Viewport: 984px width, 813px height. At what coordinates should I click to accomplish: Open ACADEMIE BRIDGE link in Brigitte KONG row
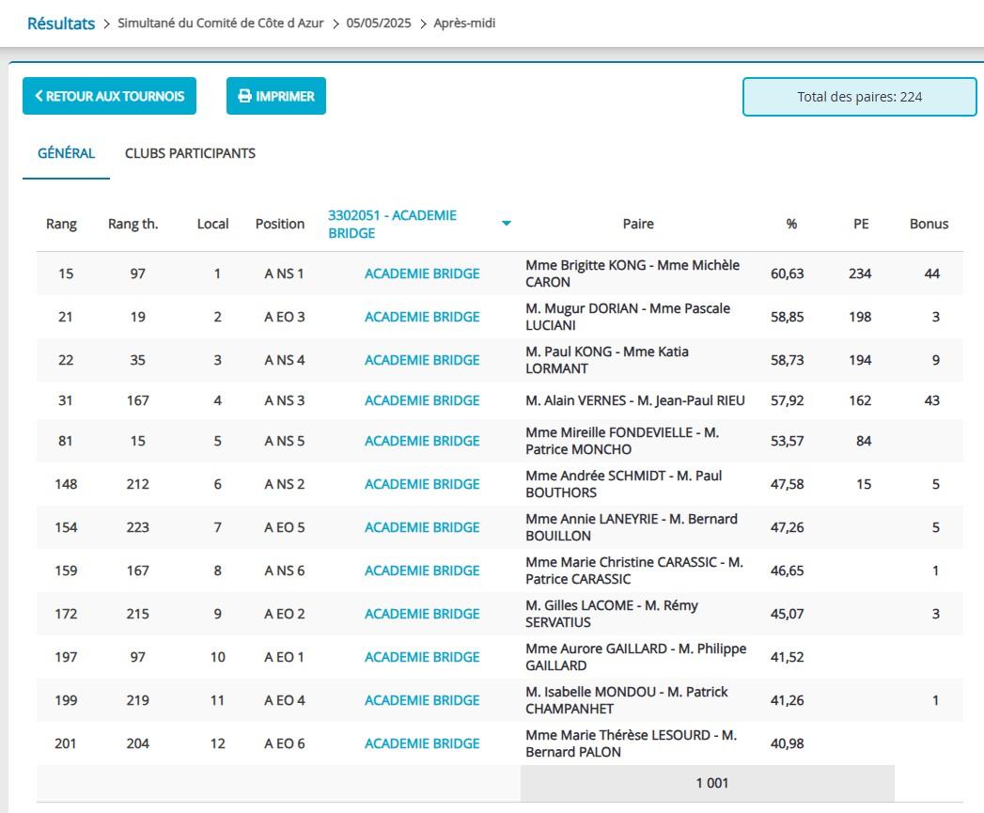tap(422, 274)
